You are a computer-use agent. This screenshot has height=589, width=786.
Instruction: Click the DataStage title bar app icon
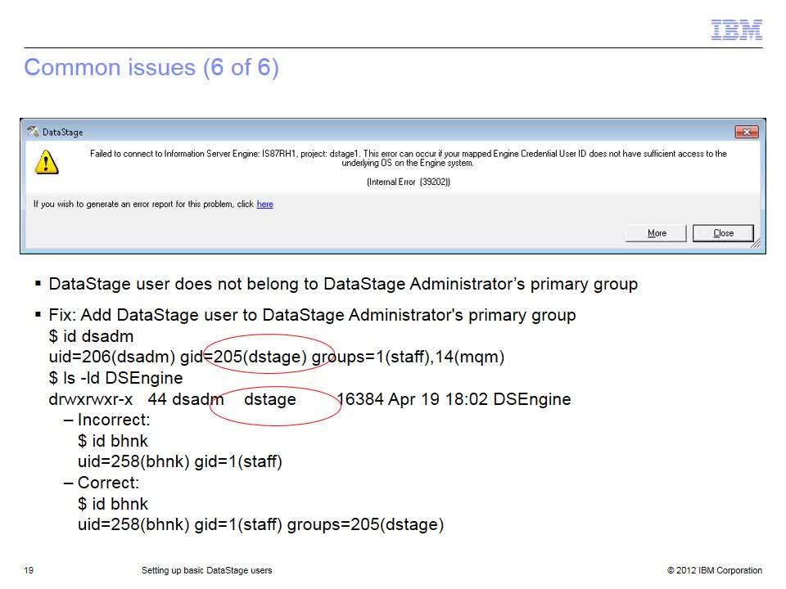pyautogui.click(x=33, y=132)
